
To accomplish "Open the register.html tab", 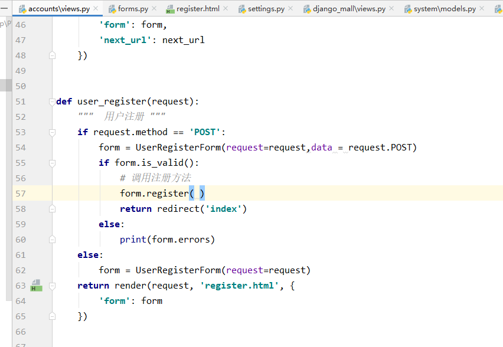I will (198, 9).
